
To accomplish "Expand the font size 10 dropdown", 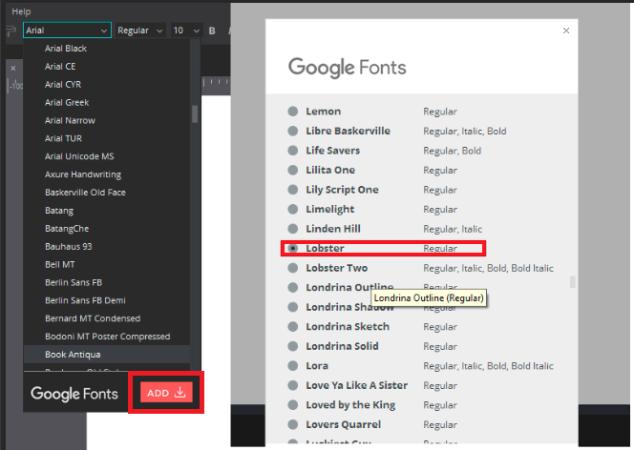I will click(185, 31).
